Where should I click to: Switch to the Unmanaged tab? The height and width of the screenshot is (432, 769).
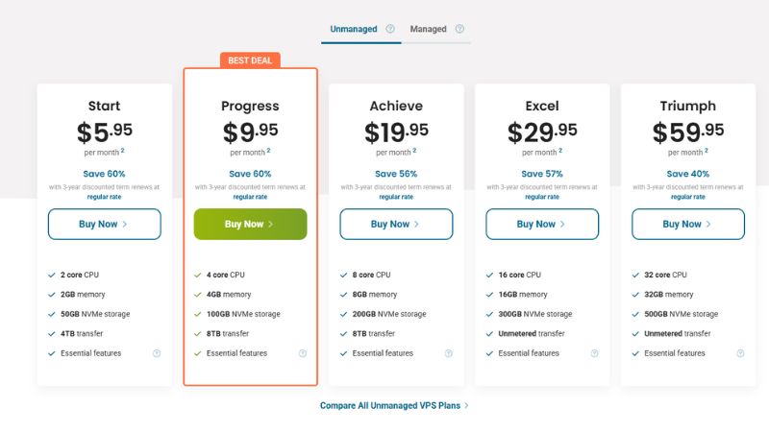[354, 29]
